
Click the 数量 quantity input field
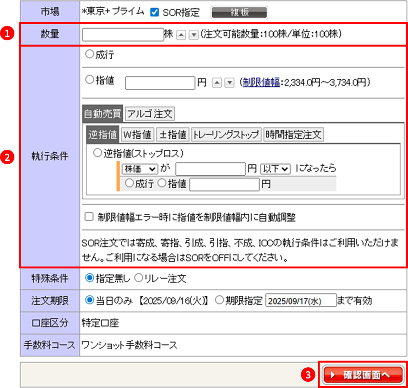(123, 35)
